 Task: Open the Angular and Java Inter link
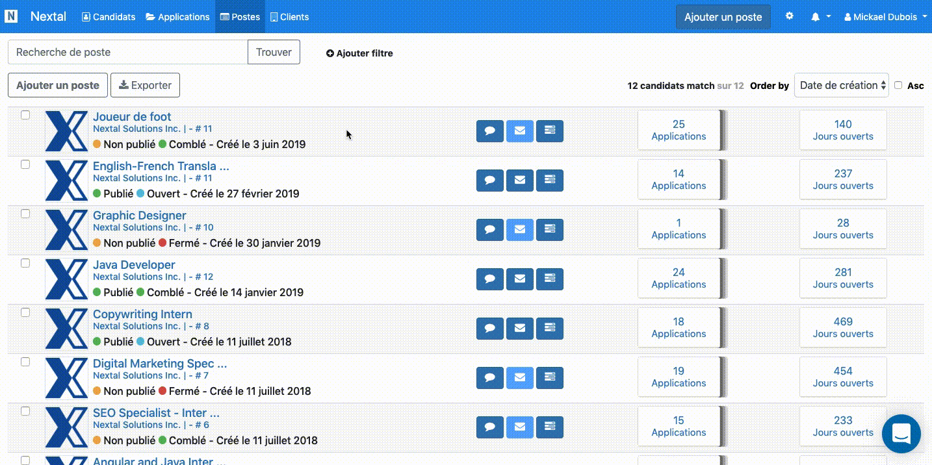coord(159,461)
